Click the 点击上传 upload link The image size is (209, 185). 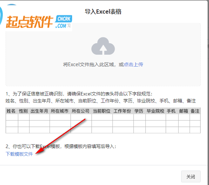point(133,64)
